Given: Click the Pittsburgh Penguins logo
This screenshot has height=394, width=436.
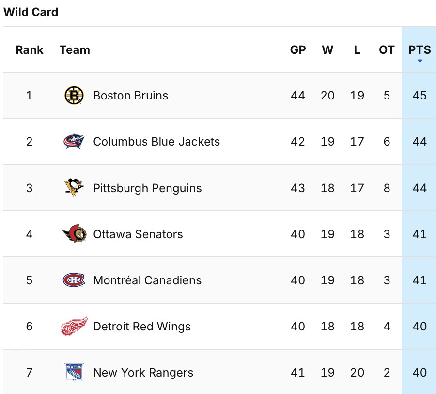Looking at the screenshot, I should [x=74, y=188].
